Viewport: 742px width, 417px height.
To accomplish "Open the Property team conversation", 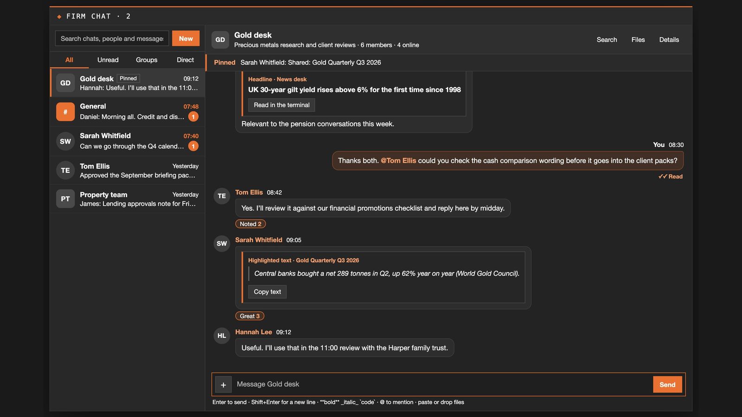I will 128,199.
